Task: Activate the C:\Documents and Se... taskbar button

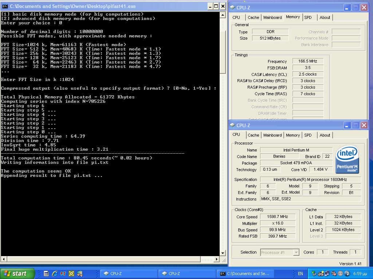Action: click(245, 274)
